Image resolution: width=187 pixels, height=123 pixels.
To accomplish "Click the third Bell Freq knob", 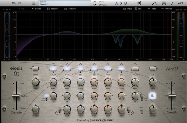I will (x=94, y=82).
